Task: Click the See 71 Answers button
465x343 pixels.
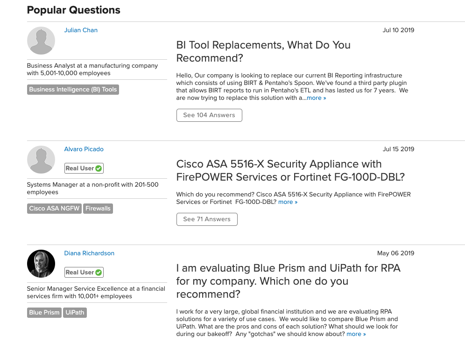Action: 207,219
